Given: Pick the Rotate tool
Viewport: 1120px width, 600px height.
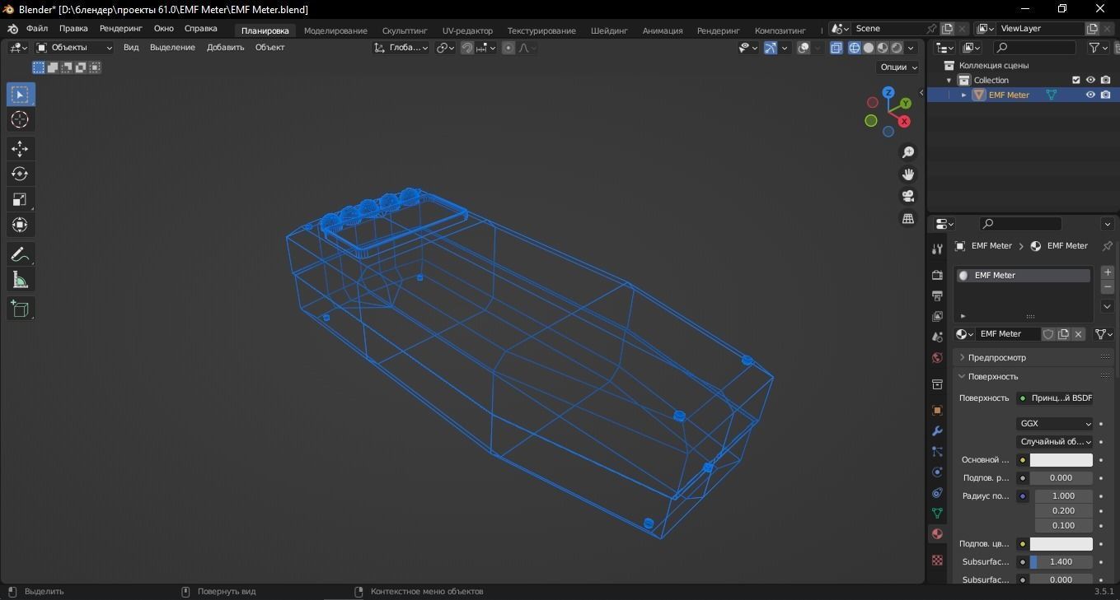Looking at the screenshot, I should pos(21,174).
